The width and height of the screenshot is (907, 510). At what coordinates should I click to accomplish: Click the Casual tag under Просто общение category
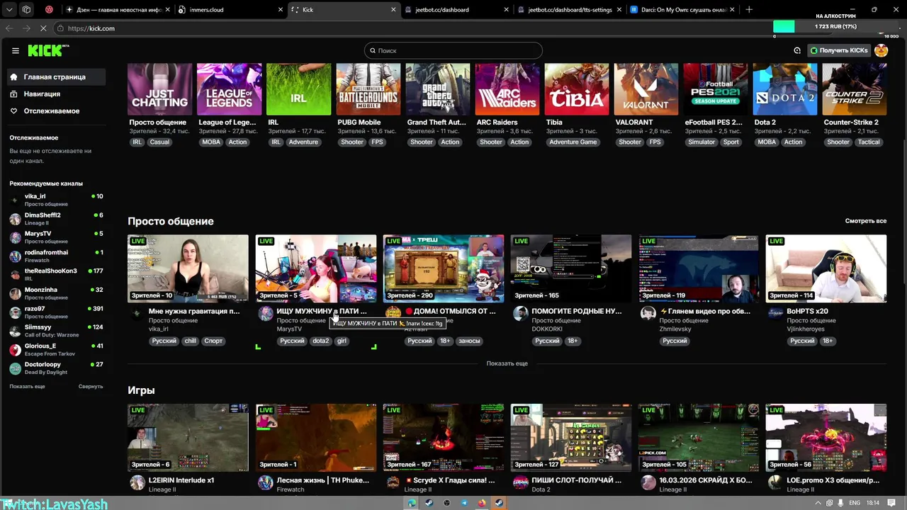(x=159, y=142)
